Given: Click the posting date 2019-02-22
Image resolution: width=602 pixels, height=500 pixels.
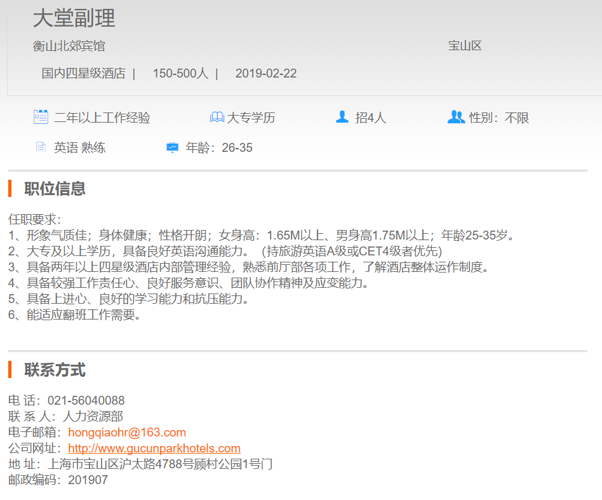Looking at the screenshot, I should [x=265, y=74].
